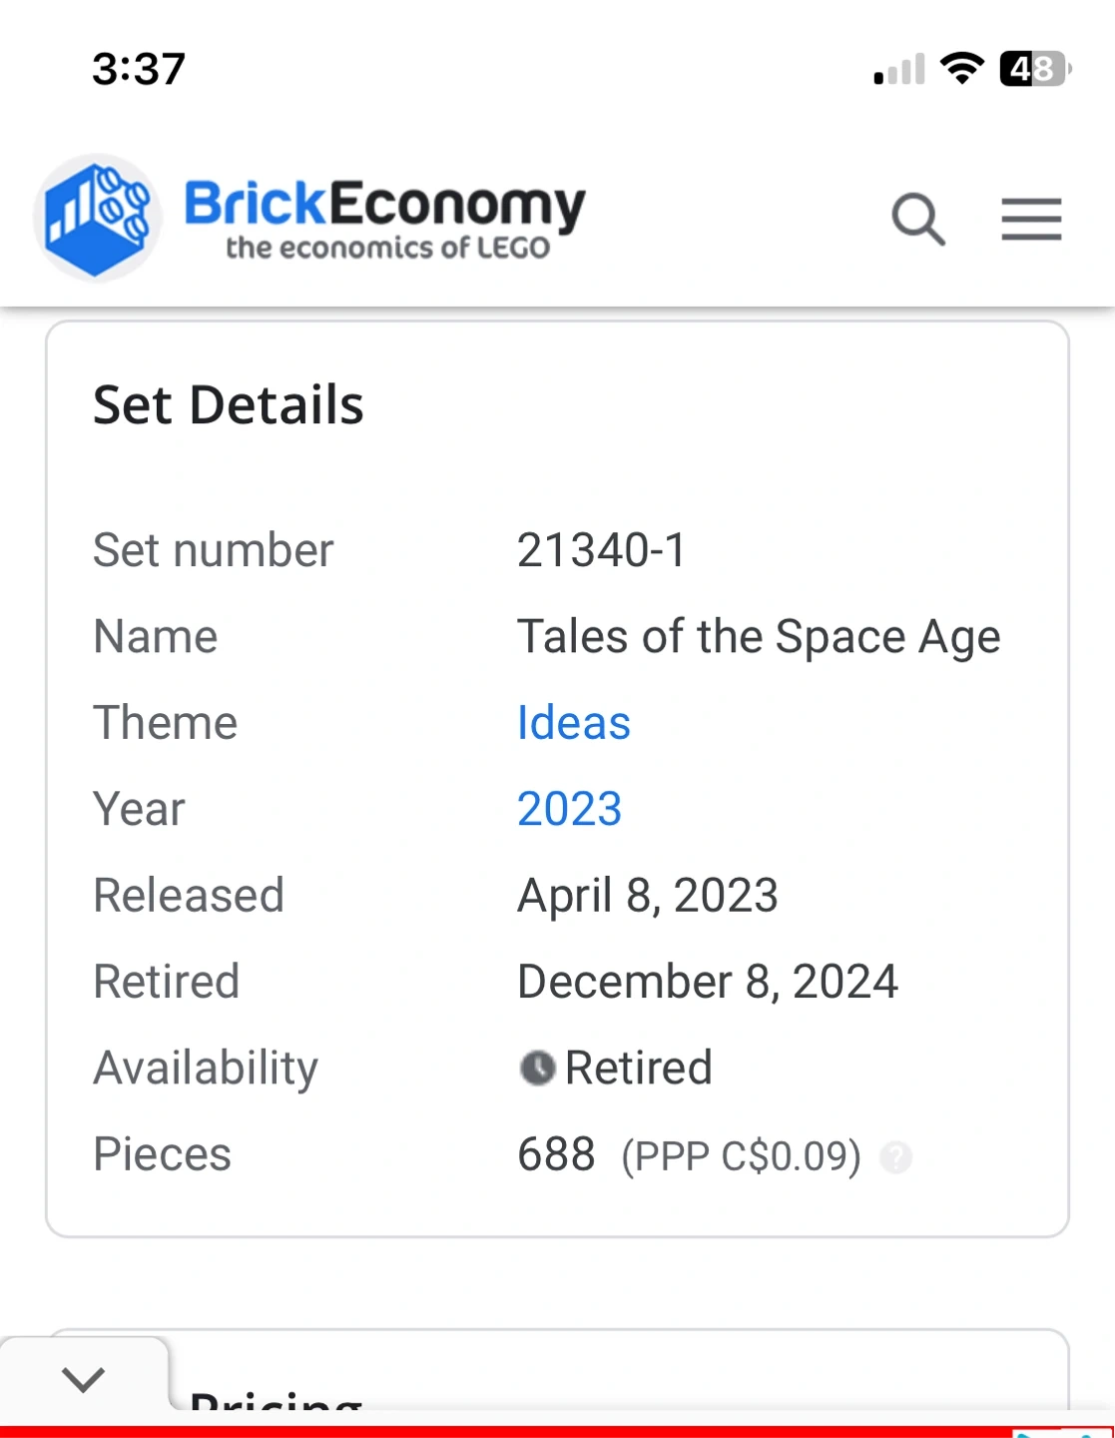This screenshot has height=1438, width=1115.
Task: Tap the 688 pieces count
Action: [556, 1154]
